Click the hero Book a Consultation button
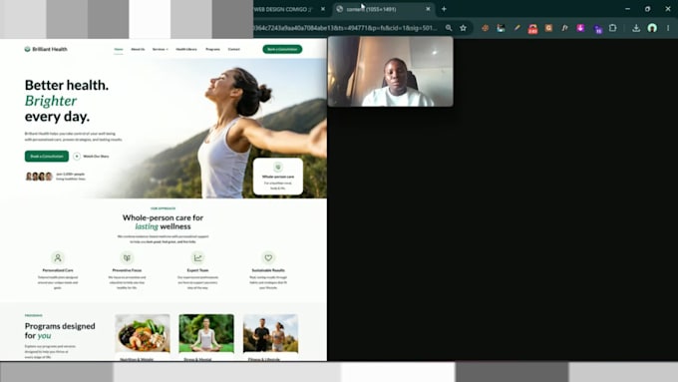The image size is (678, 382). coord(47,157)
